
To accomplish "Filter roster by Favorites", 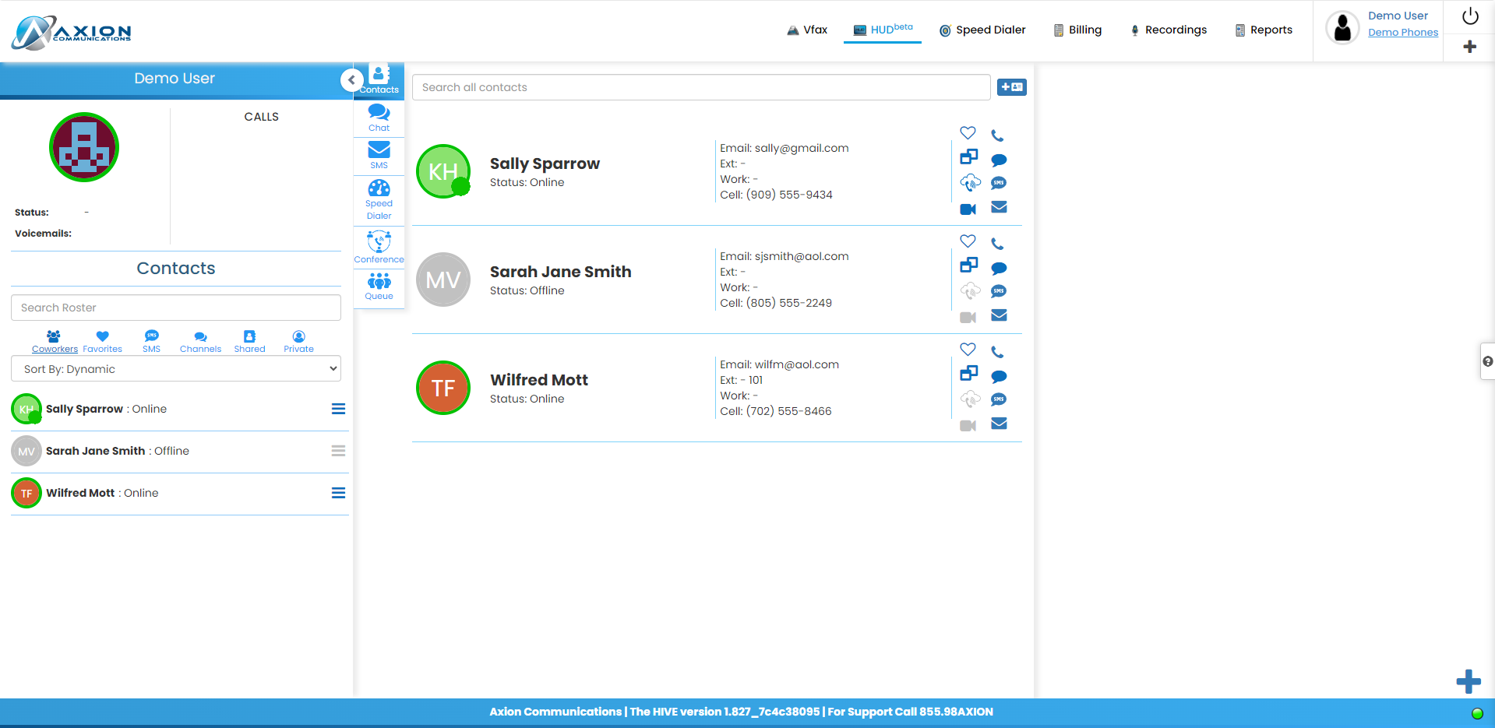I will (x=103, y=342).
